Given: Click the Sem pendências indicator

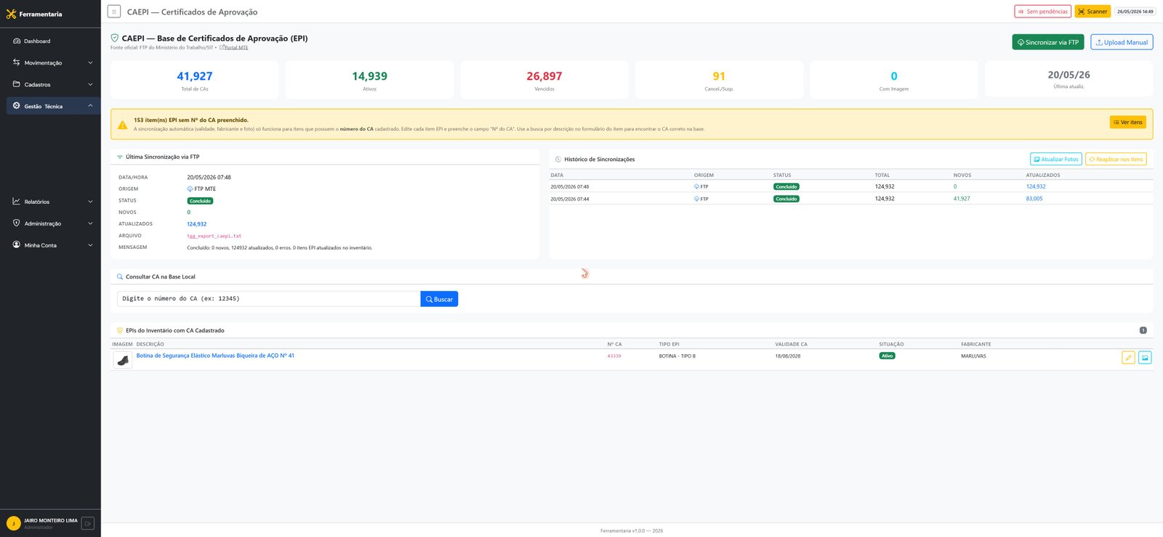Looking at the screenshot, I should point(1042,12).
